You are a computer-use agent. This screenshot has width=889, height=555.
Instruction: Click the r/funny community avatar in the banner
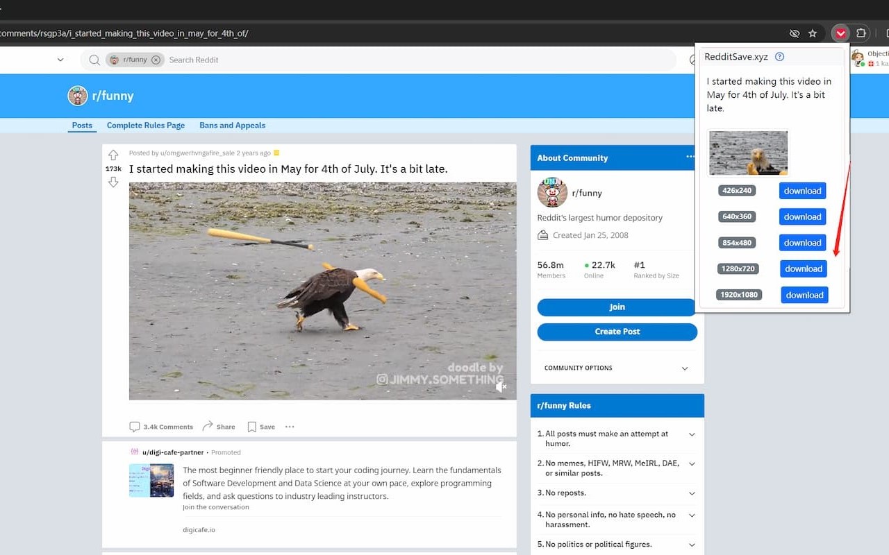[78, 96]
